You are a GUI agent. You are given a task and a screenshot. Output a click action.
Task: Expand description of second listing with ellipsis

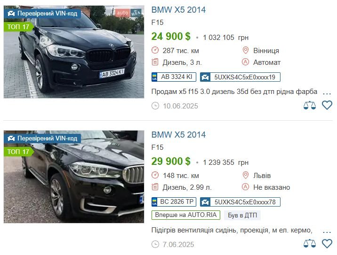click(x=327, y=232)
